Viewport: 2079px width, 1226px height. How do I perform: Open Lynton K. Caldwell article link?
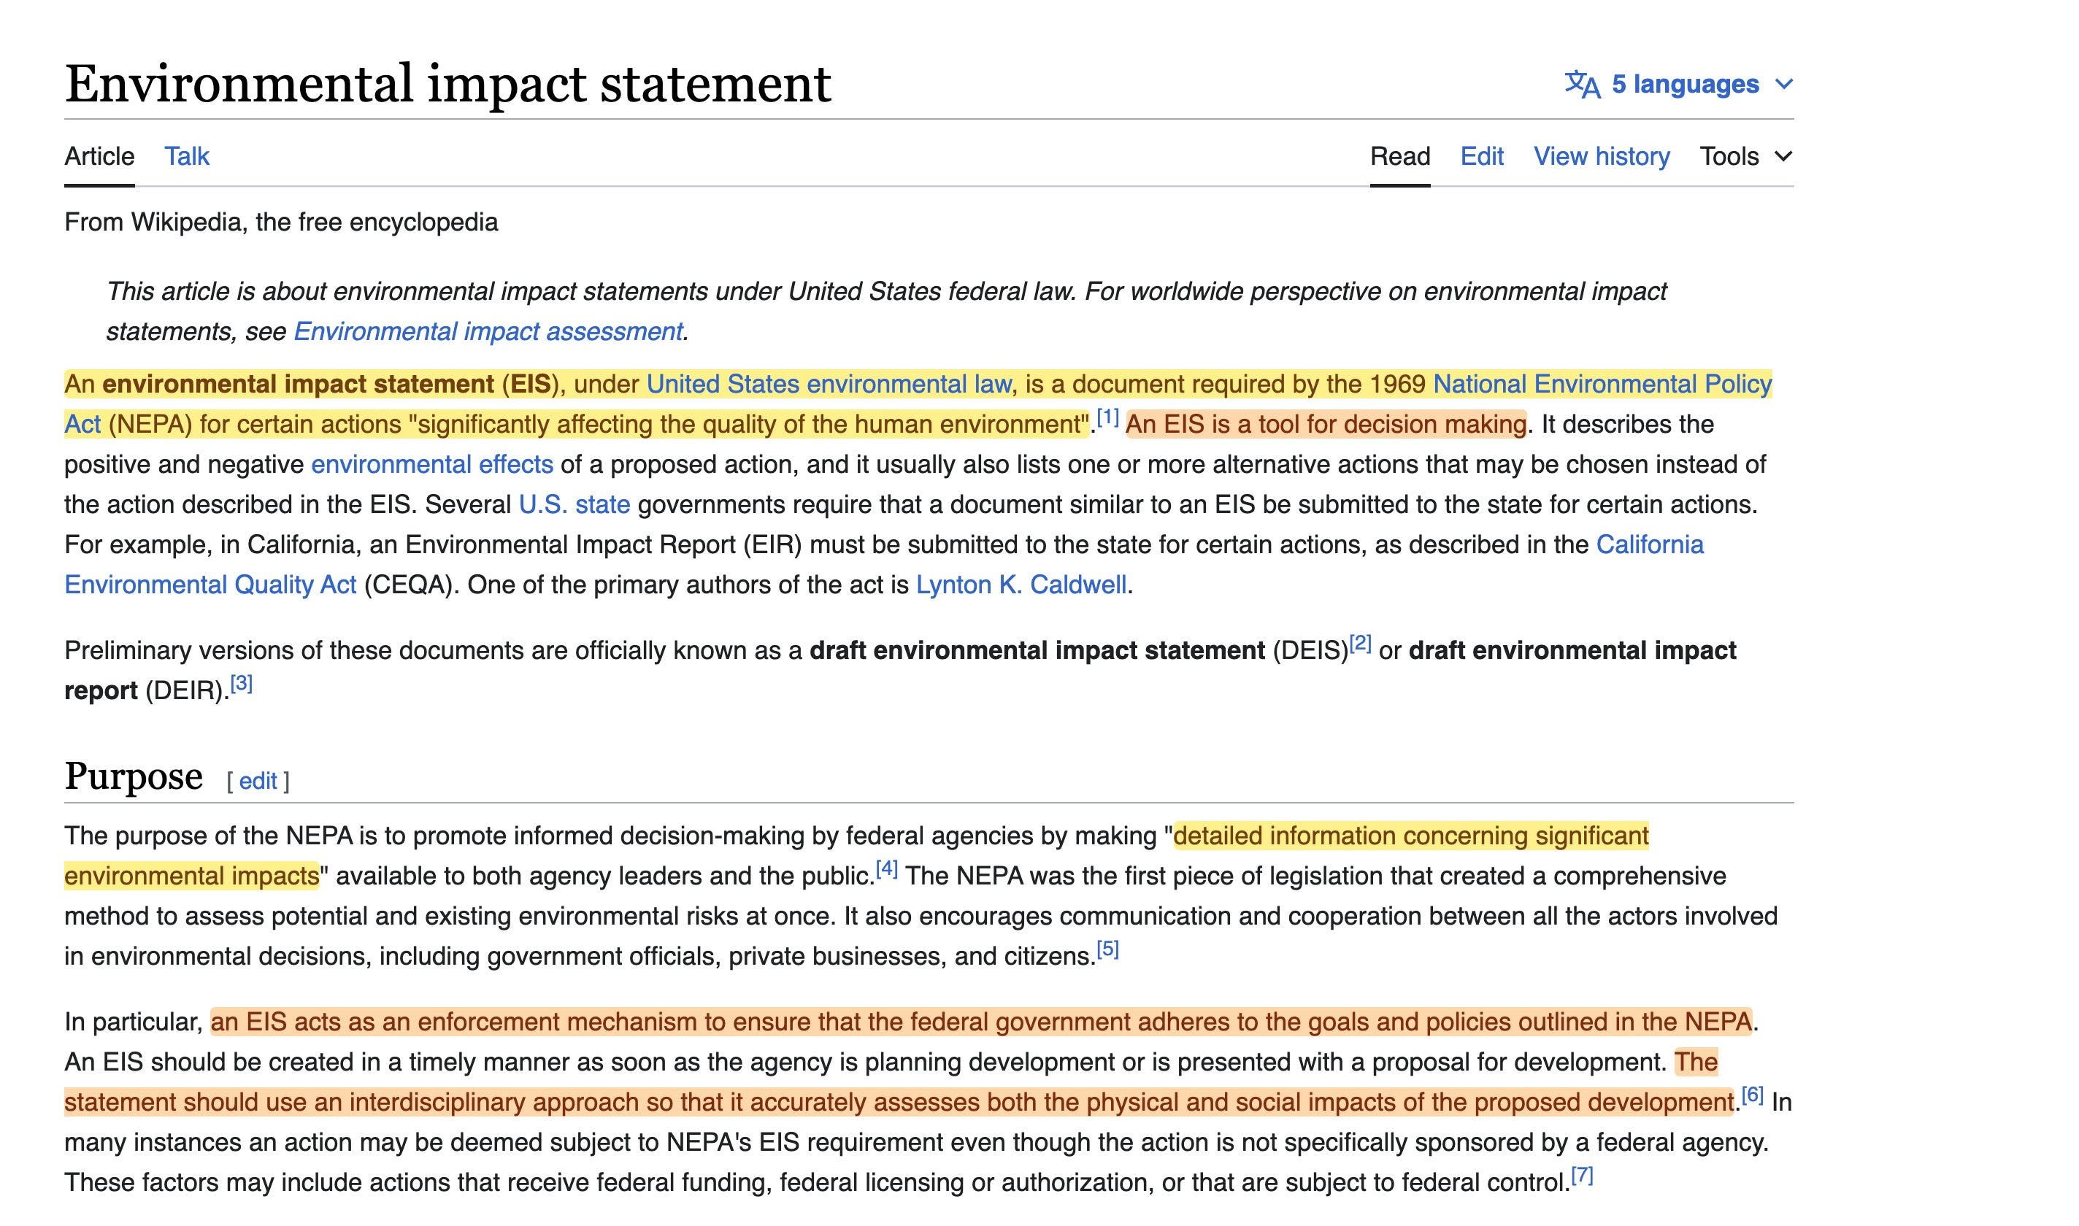tap(1021, 585)
